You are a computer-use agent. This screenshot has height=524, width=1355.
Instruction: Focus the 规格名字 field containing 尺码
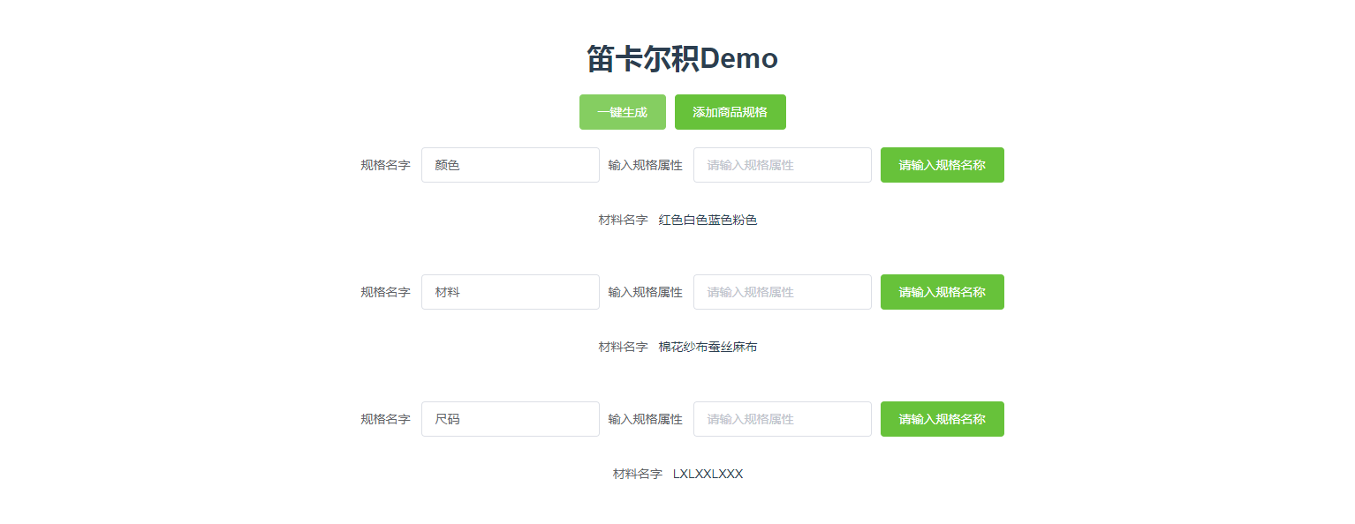[x=511, y=419]
